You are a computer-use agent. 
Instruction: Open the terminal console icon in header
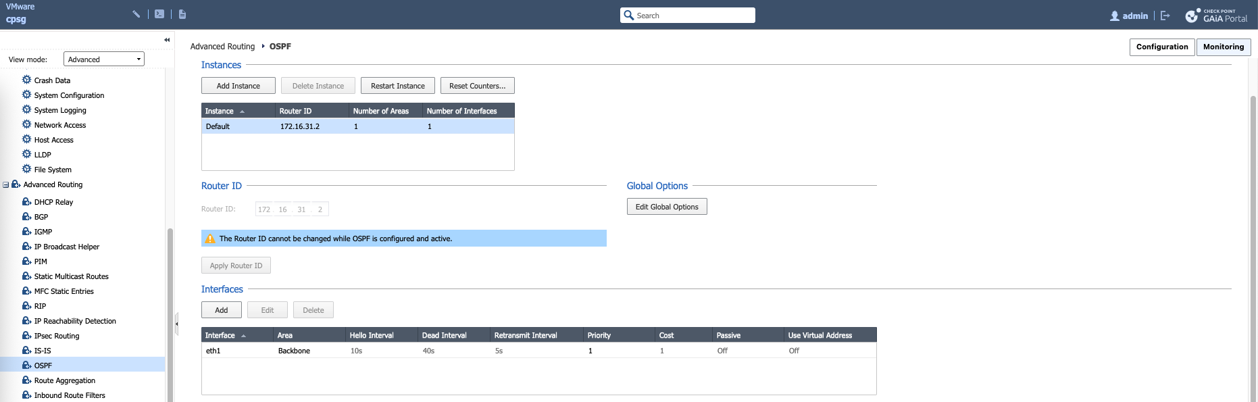159,14
